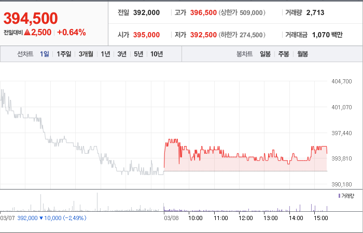Click the 저가 value 392,500
Screen dimensions: 363x233
coord(203,35)
